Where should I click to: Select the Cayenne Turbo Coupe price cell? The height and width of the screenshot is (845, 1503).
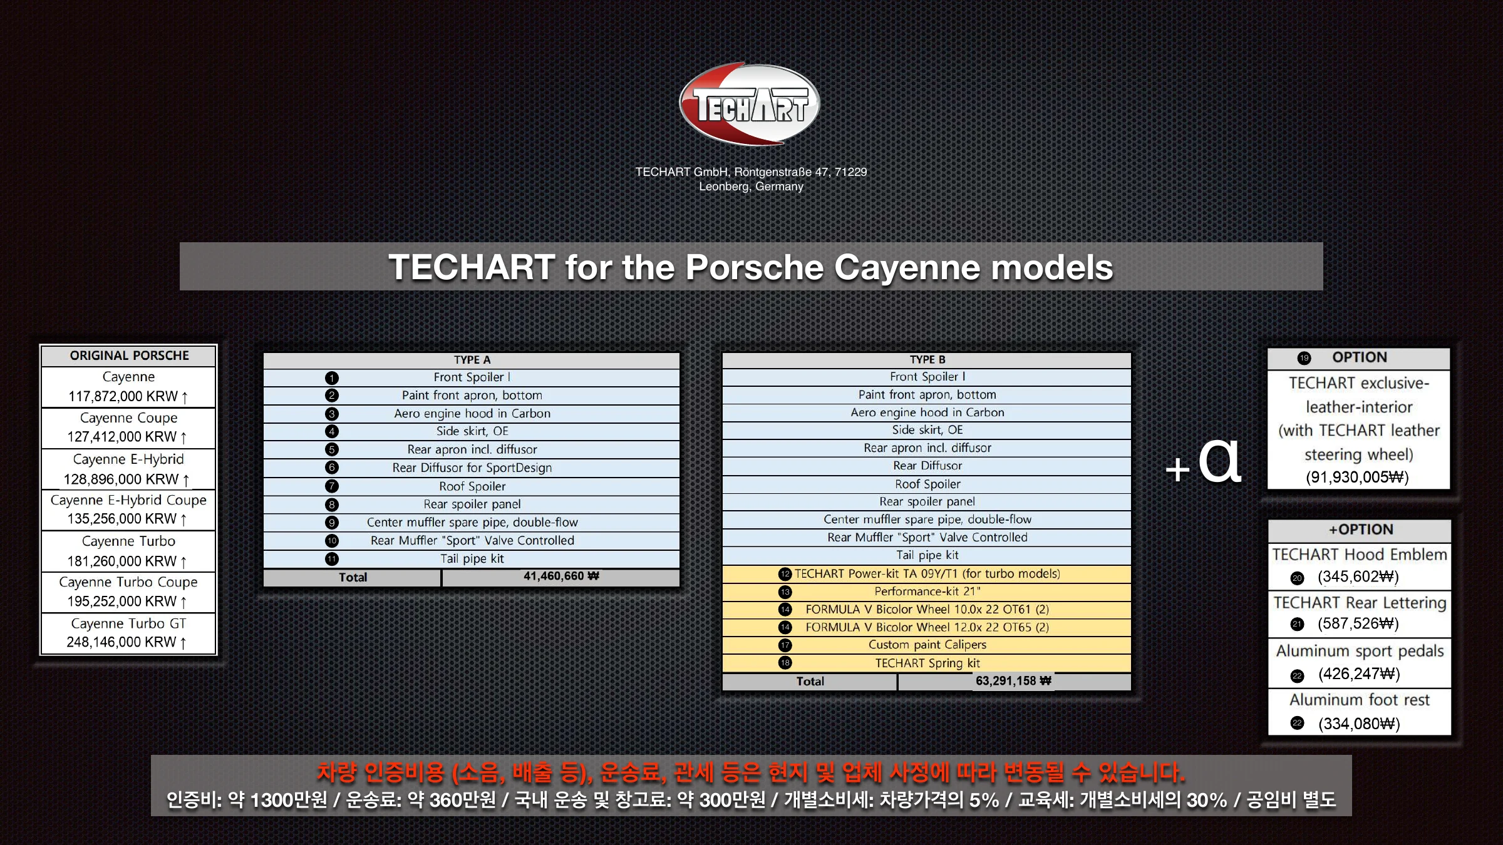[x=128, y=591]
